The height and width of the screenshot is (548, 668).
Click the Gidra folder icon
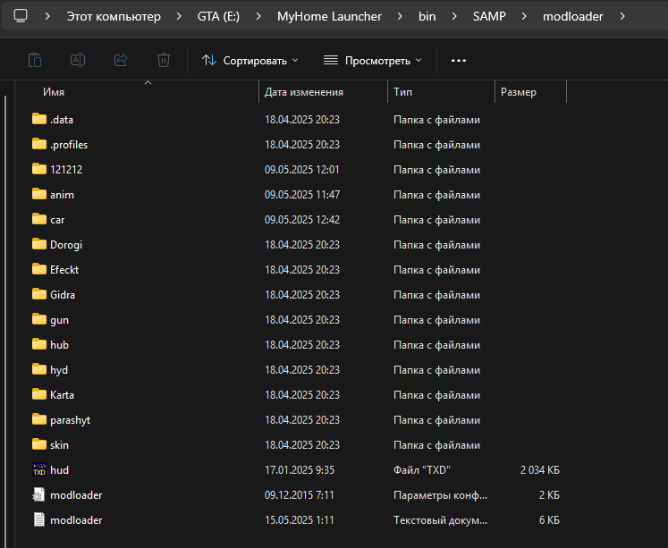(x=39, y=294)
